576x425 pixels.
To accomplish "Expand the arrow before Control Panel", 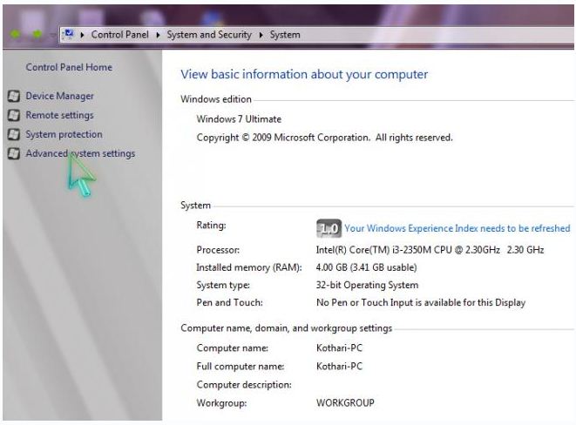I will point(82,35).
